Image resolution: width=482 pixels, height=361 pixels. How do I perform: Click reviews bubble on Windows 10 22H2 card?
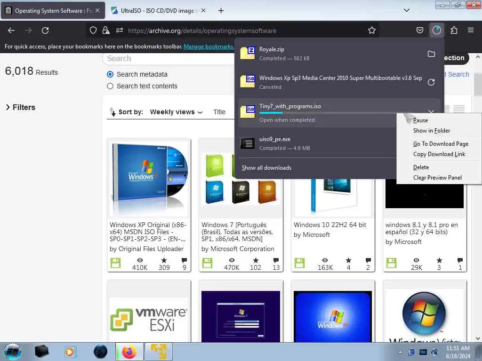pyautogui.click(x=368, y=260)
